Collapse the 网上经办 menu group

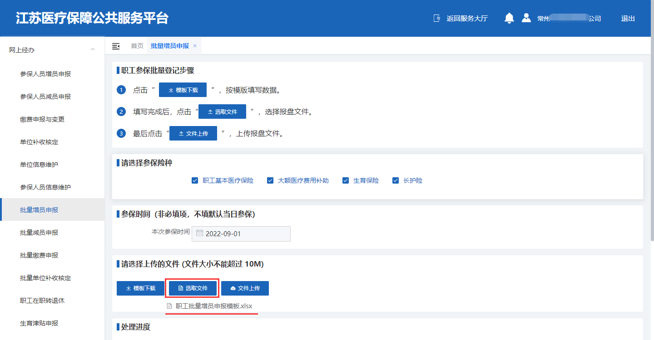pyautogui.click(x=93, y=50)
